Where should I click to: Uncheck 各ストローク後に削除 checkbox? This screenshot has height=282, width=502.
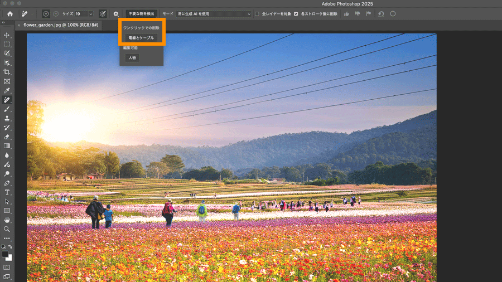pyautogui.click(x=296, y=14)
